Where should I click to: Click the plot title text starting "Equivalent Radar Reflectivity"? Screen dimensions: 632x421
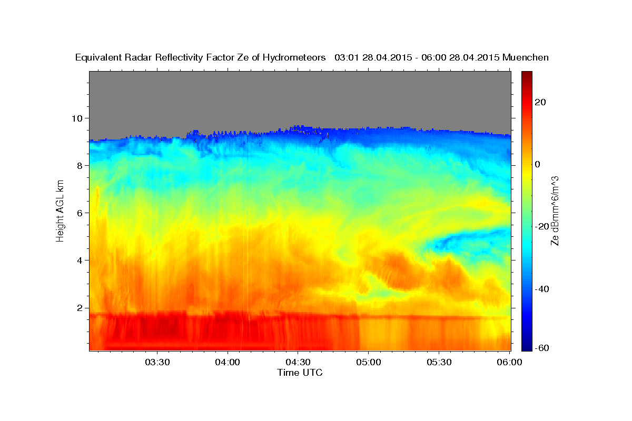[312, 57]
